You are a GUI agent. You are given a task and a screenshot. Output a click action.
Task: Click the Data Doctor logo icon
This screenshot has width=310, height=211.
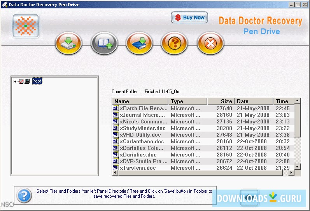(x=26, y=26)
